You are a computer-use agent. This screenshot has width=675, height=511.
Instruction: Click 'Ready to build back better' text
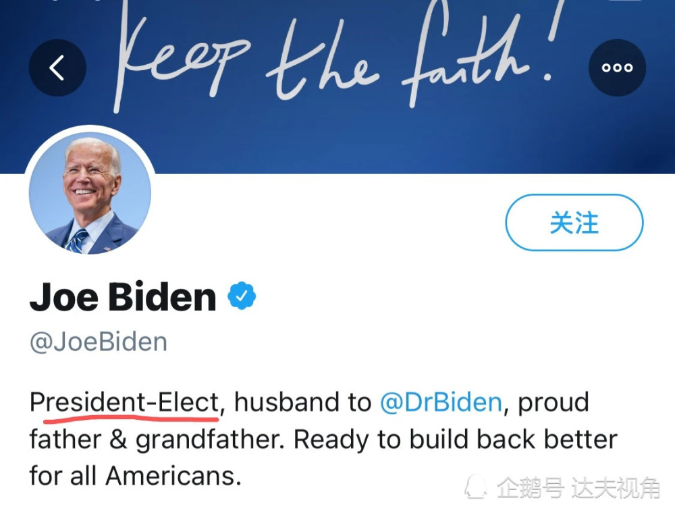coord(456,440)
